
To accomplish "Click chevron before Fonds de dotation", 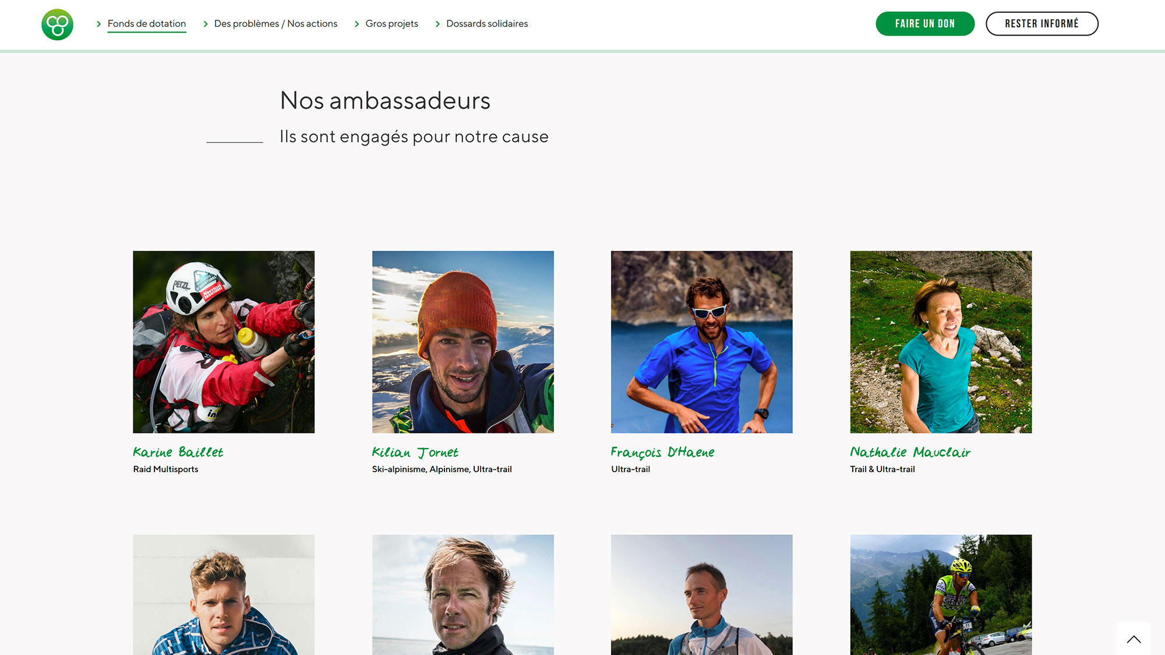I will point(98,24).
